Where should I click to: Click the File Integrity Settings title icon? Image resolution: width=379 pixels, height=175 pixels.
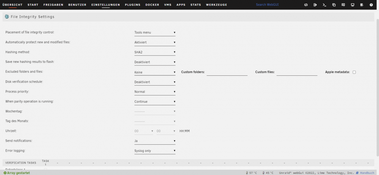[7, 17]
